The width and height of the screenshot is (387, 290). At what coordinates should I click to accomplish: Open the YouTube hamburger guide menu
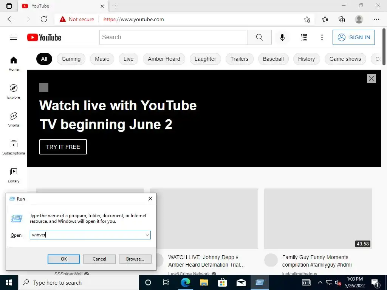click(x=14, y=37)
